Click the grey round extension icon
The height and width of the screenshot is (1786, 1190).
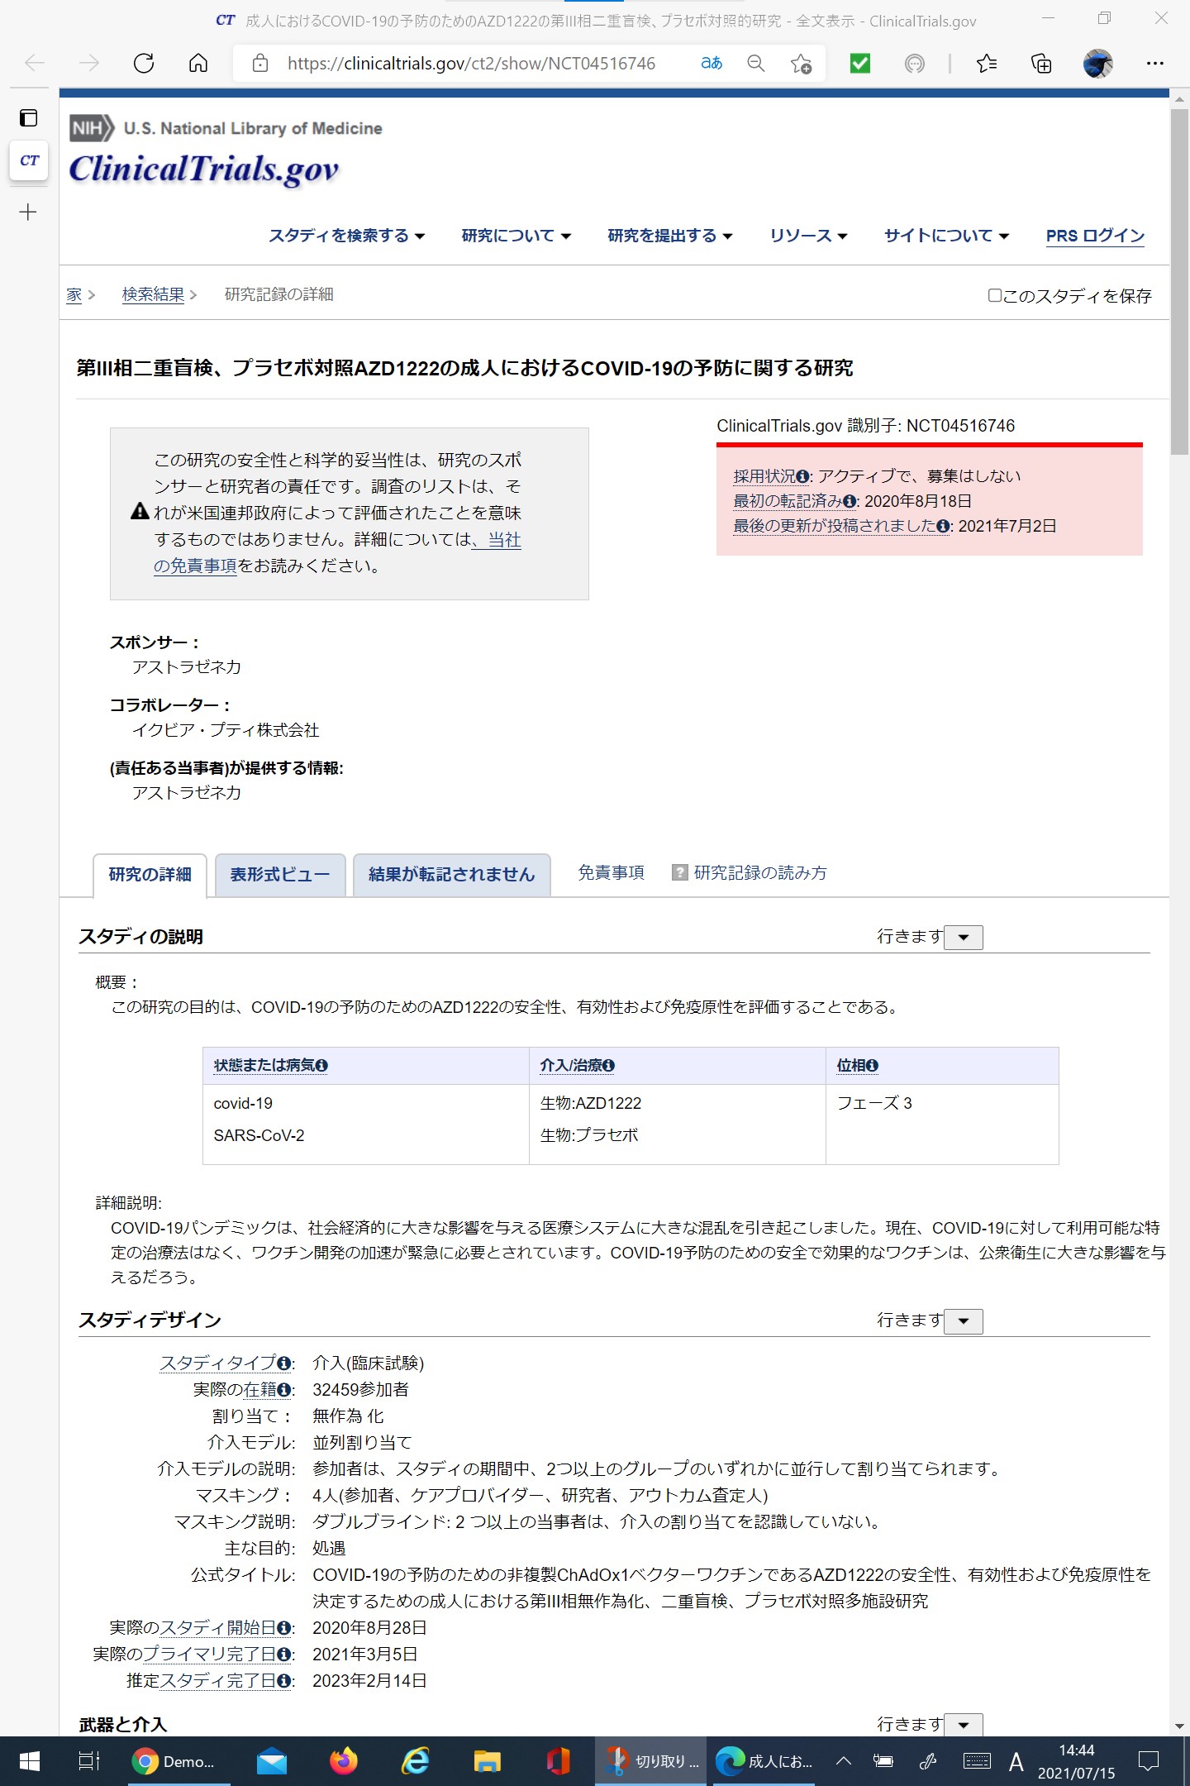click(915, 64)
